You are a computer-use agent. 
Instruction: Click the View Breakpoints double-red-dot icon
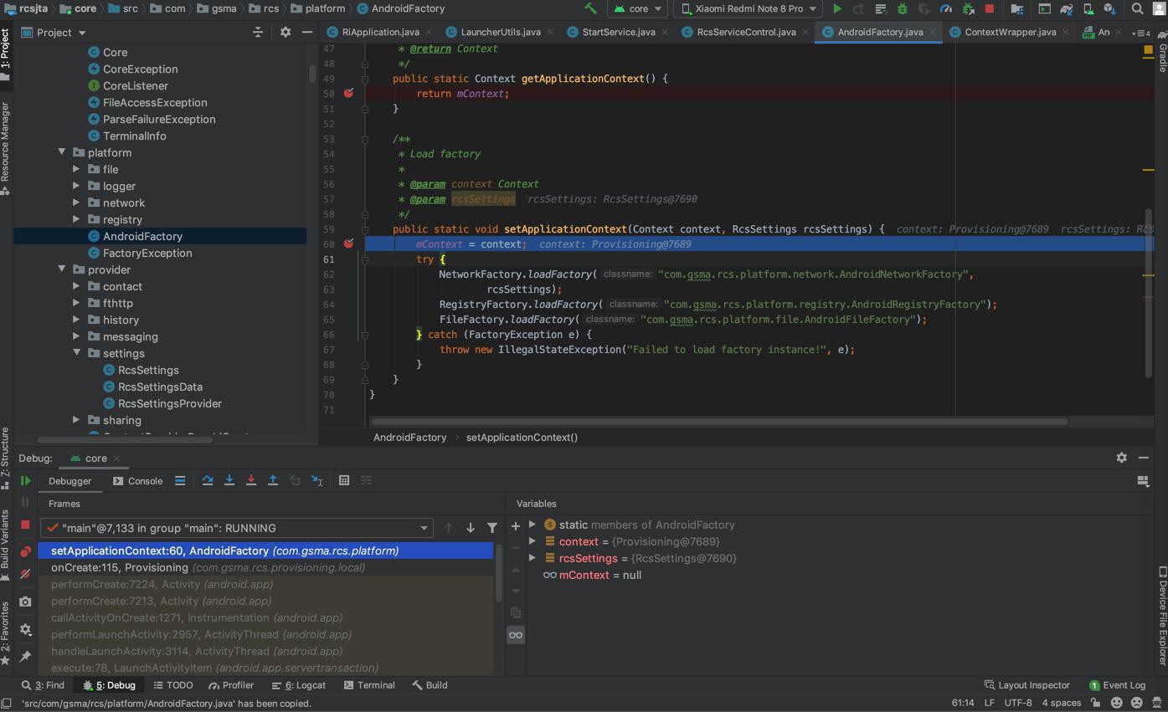point(25,551)
